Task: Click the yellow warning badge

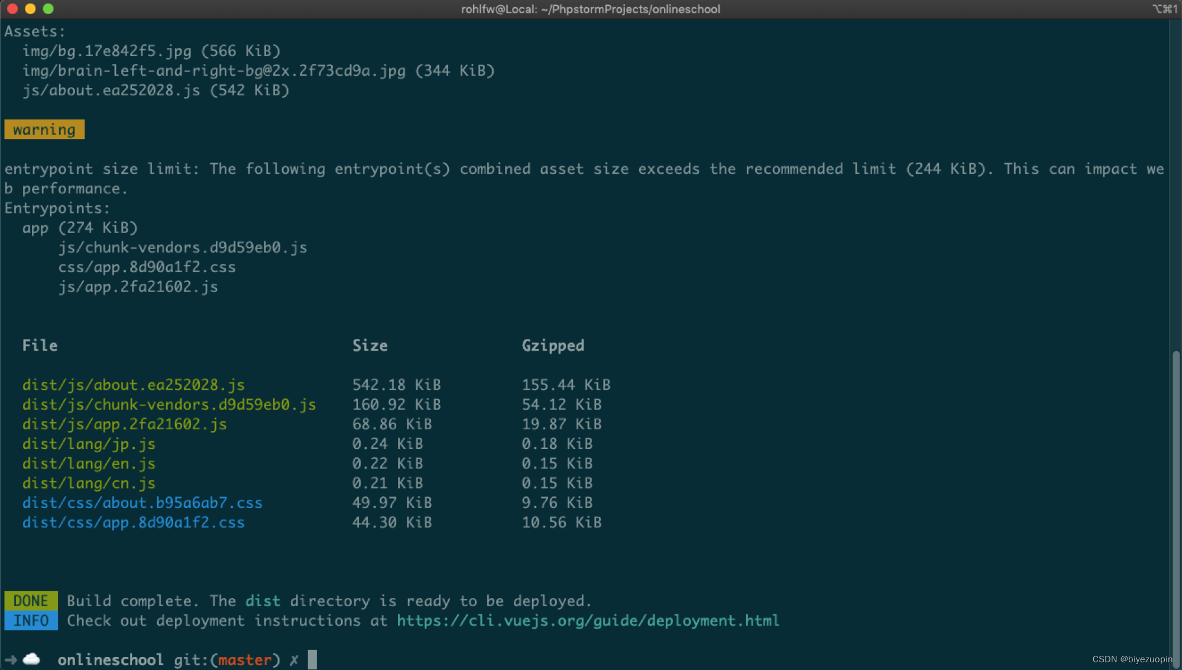Action: point(44,130)
